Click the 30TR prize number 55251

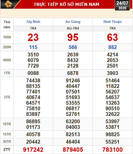pos(112,142)
